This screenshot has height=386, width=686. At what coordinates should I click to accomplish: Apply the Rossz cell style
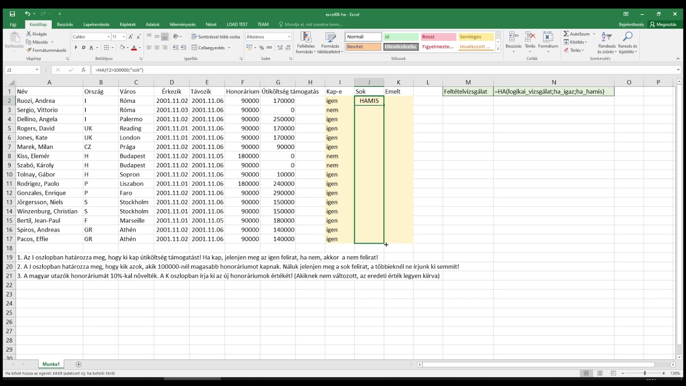tap(438, 37)
